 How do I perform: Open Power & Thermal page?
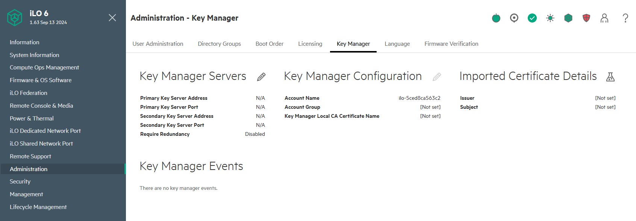coord(32,119)
